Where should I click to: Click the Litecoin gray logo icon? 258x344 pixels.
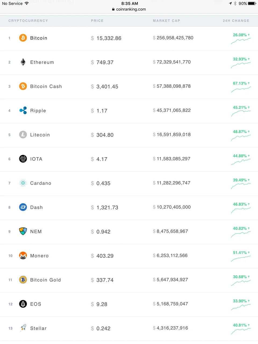23,135
